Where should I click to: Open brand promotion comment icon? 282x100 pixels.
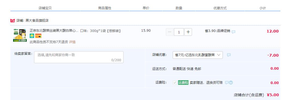pyautogui.click(x=233, y=32)
